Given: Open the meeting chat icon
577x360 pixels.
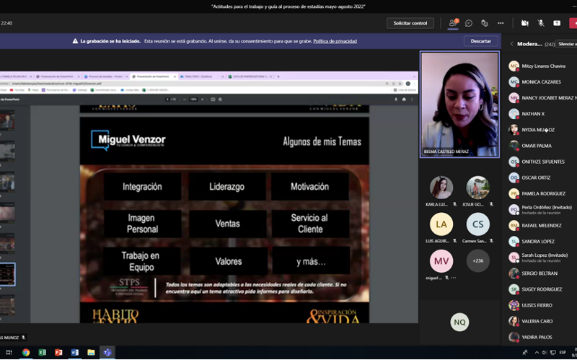Looking at the screenshot, I should pos(469,23).
